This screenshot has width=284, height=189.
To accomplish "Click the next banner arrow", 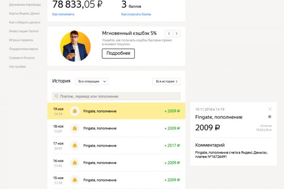I will click(177, 34).
